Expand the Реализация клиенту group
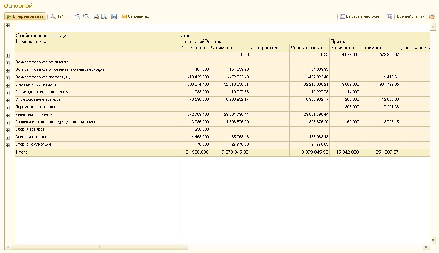The image size is (439, 253). click(7, 115)
